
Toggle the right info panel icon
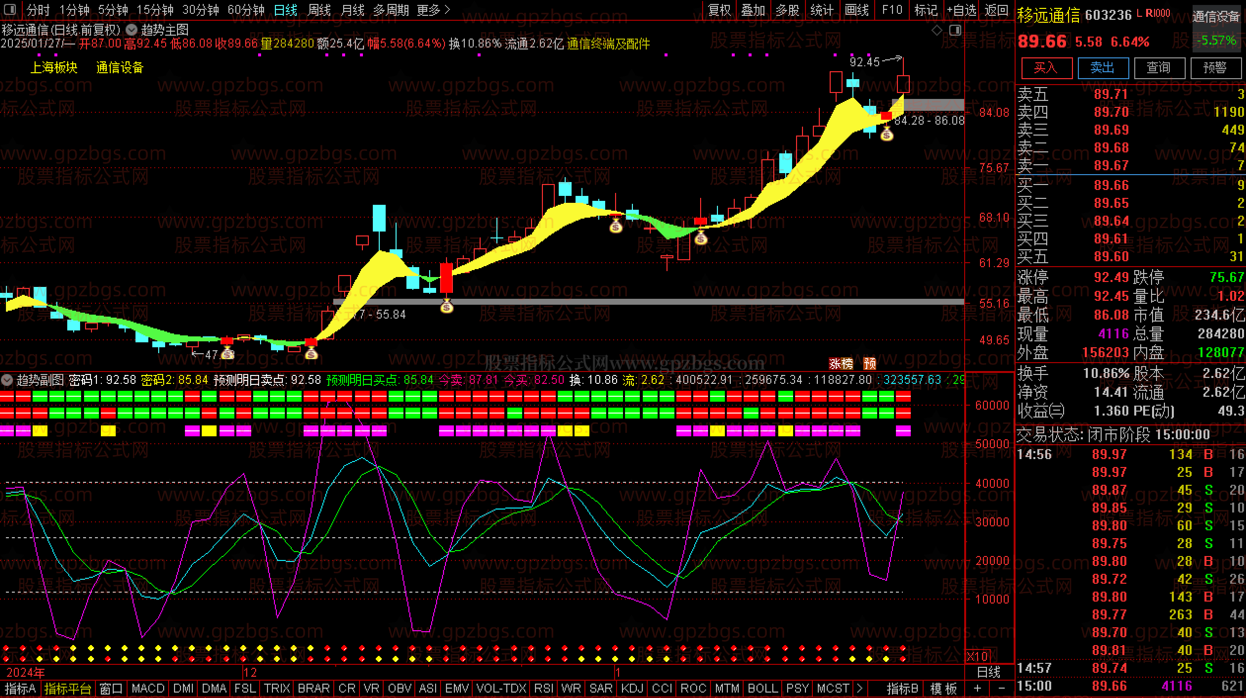955,31
